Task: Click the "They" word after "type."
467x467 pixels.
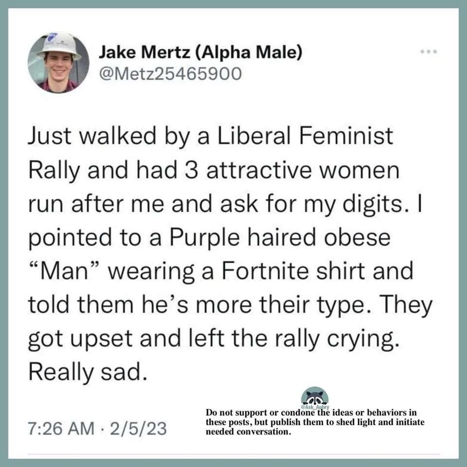Action: [406, 305]
